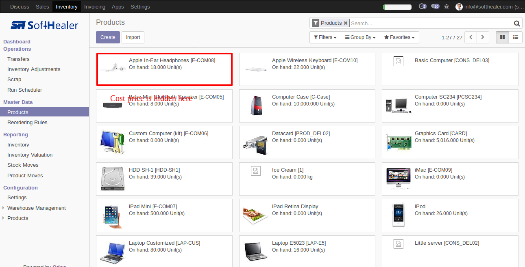
Task: Click 'iPad Mini [E-COM07]' title
Action: pos(153,207)
